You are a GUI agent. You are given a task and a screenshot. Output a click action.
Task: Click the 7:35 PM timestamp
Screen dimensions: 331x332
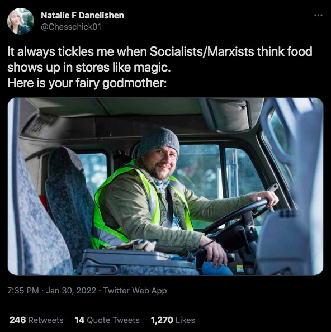(23, 291)
